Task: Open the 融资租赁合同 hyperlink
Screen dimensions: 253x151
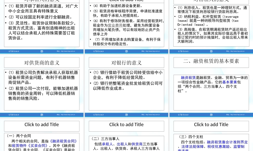Action: coord(63,141)
